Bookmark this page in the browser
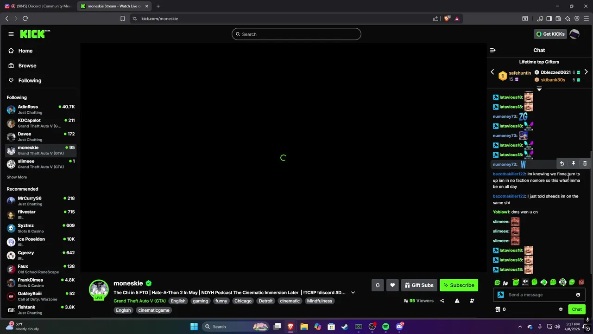 tap(122, 19)
